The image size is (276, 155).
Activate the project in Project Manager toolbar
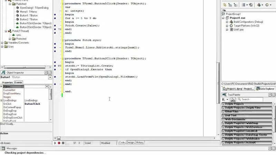tap(225, 5)
